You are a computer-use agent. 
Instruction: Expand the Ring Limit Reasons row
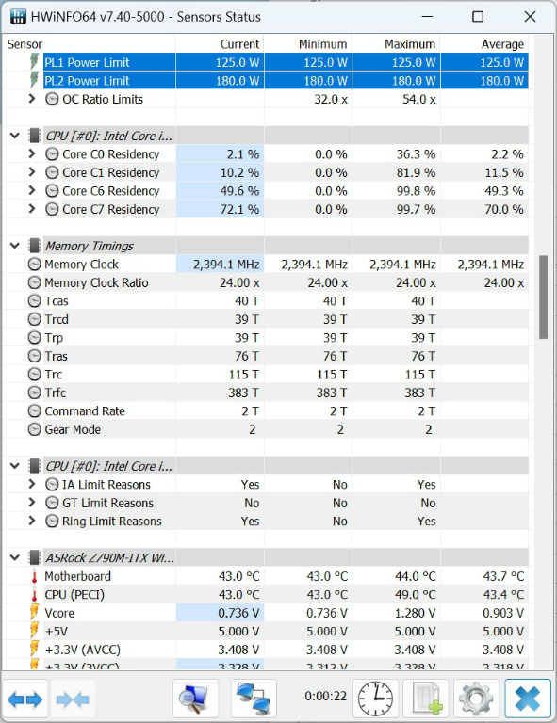[32, 521]
